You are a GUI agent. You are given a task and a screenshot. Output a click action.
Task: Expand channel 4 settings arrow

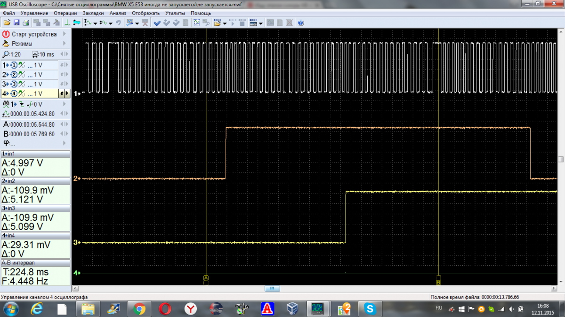(67, 93)
